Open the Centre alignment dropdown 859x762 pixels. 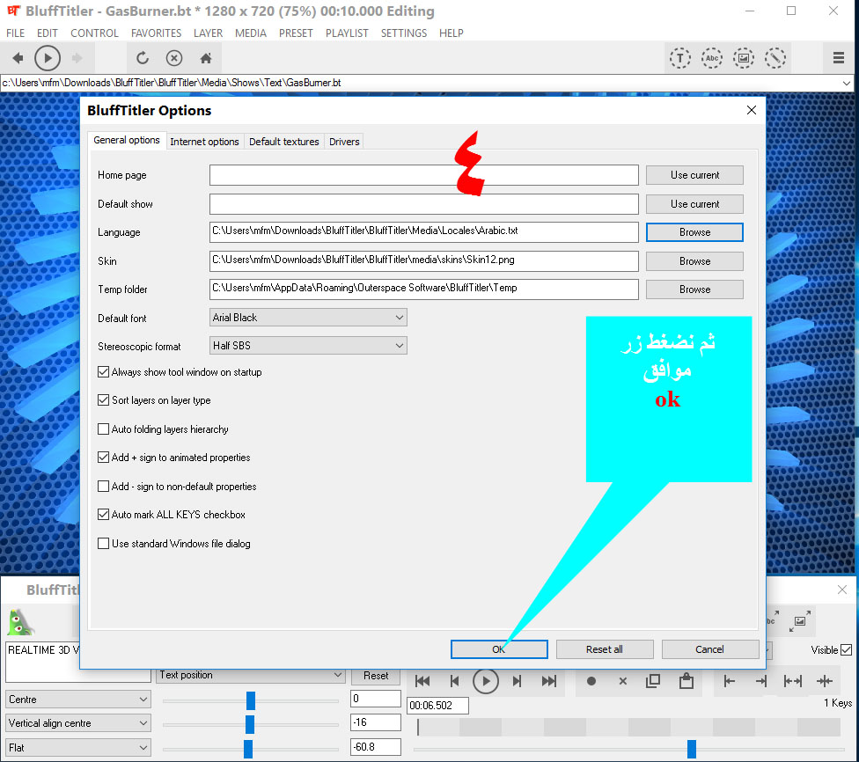pos(77,700)
